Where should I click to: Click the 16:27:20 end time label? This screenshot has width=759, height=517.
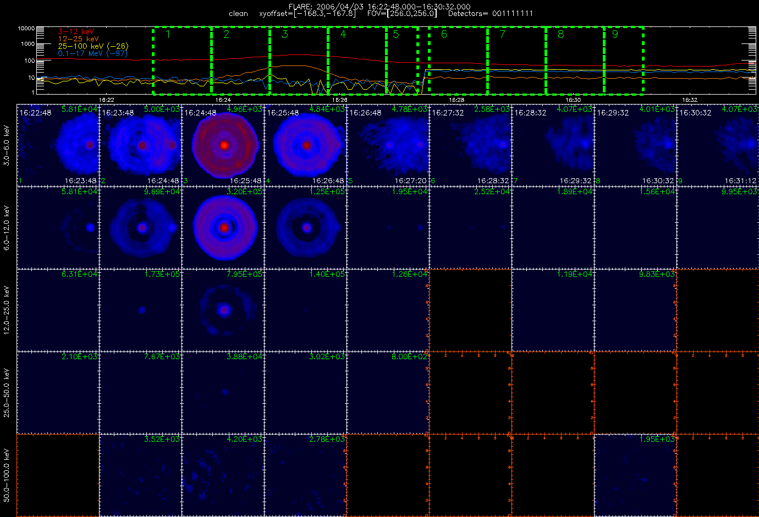point(410,180)
